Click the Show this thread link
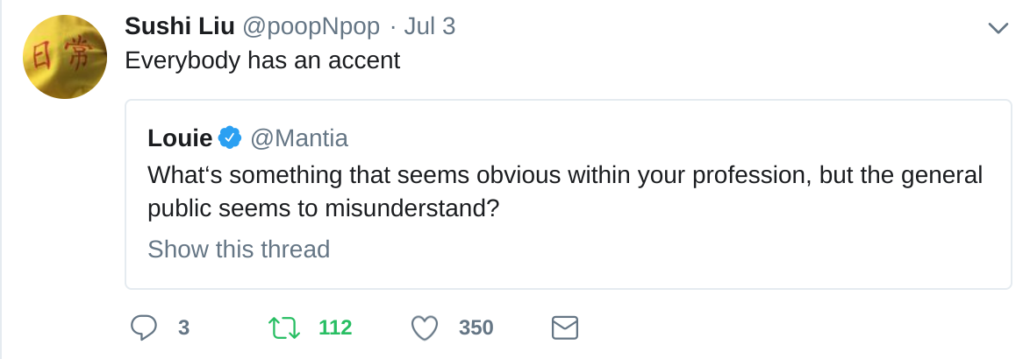 coord(239,250)
